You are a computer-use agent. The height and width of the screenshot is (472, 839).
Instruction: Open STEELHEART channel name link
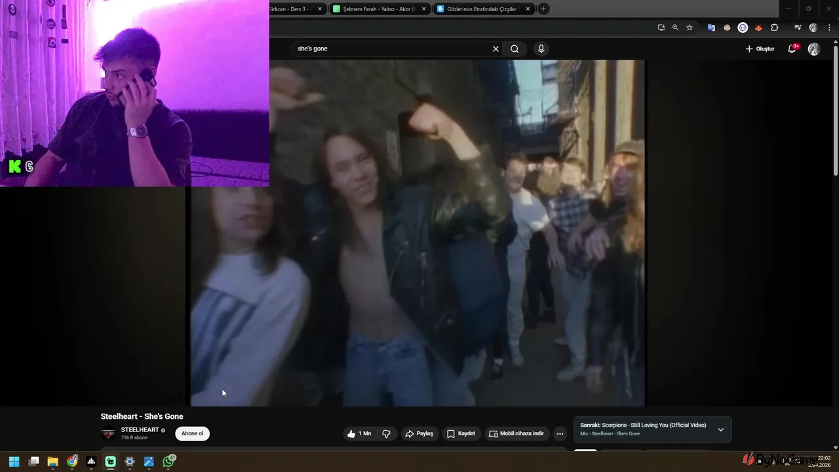pyautogui.click(x=140, y=430)
